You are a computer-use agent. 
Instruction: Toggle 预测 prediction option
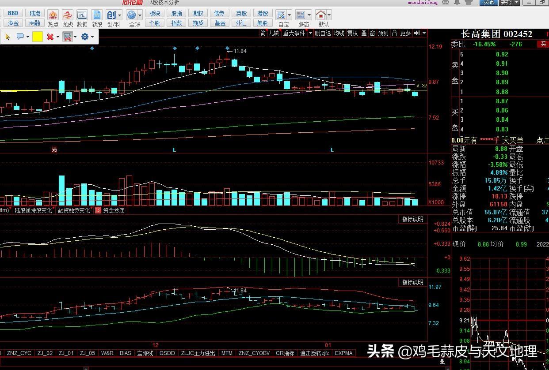click(x=383, y=33)
